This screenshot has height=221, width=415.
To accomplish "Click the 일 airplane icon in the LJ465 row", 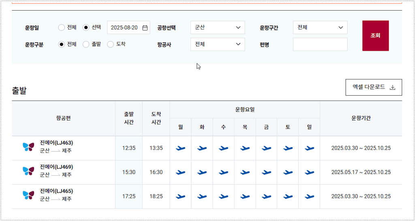I will pos(309,196).
